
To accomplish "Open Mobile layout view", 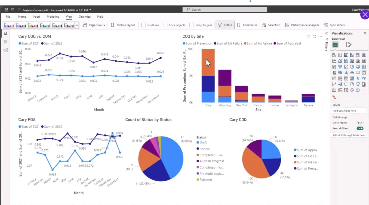I will pyautogui.click(x=123, y=25).
